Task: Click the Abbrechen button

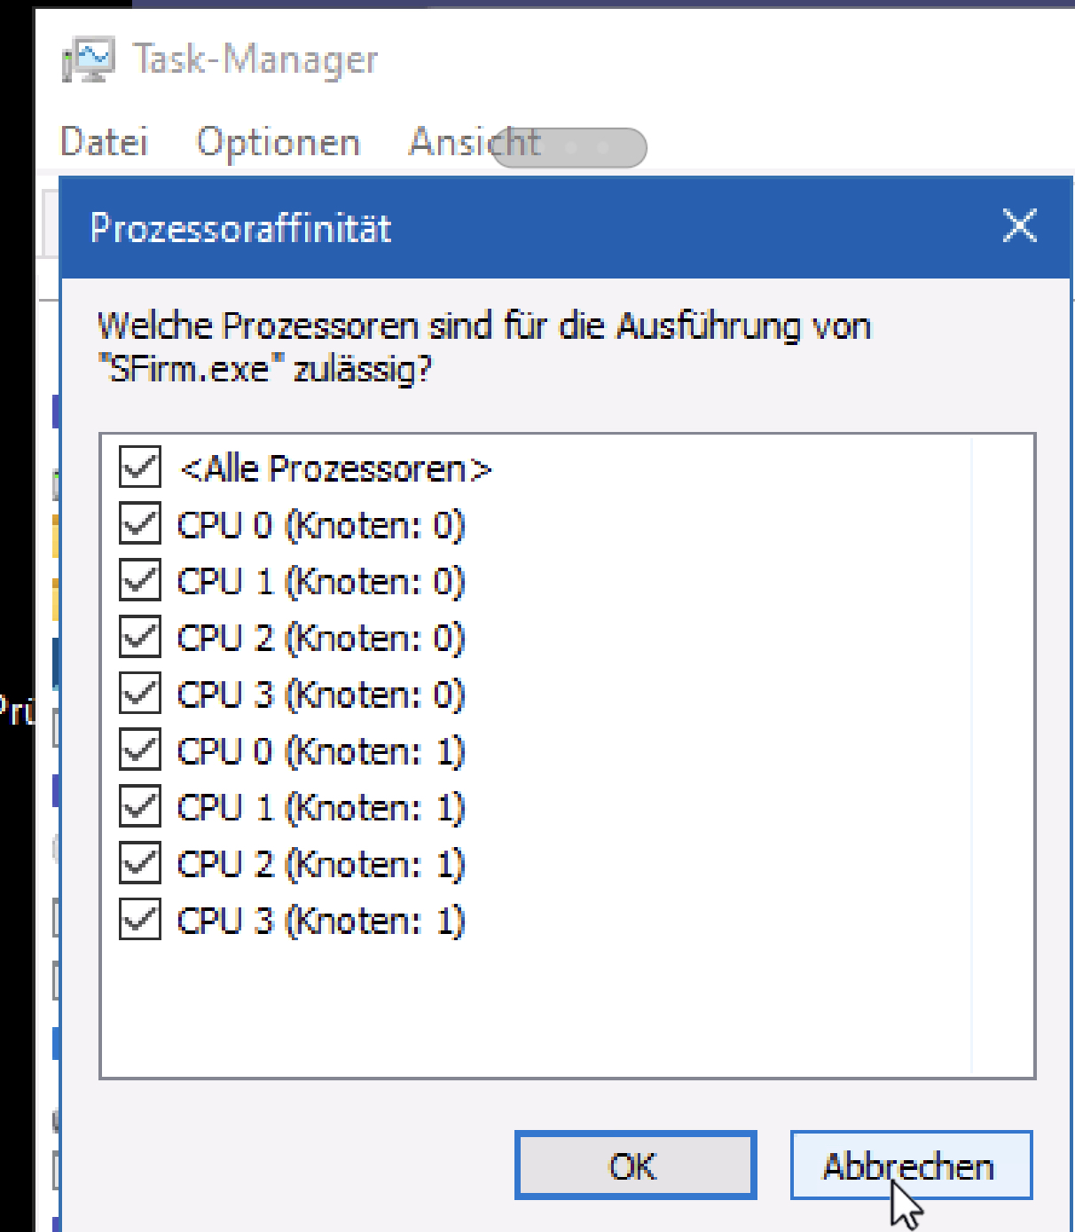Action: [x=911, y=1165]
